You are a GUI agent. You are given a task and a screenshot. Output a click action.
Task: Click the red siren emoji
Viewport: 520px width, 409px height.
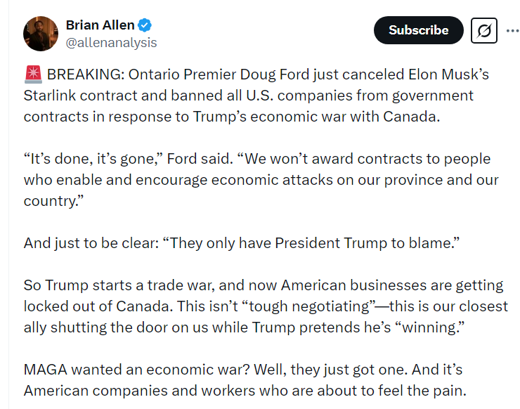33,74
